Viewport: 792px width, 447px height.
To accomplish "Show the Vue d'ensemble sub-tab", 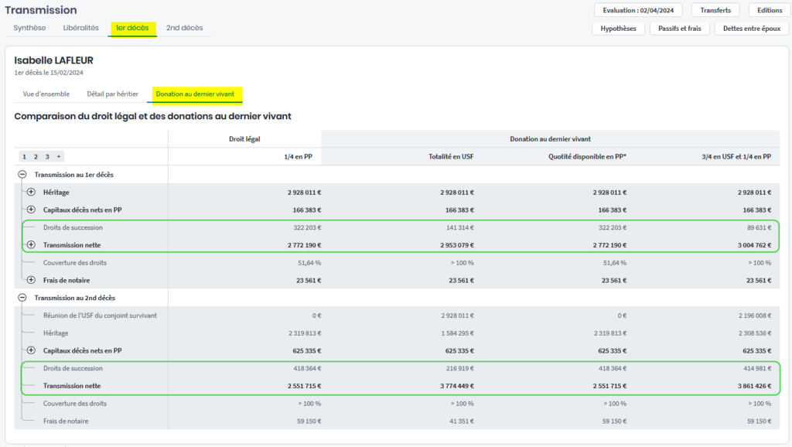I will tap(46, 94).
